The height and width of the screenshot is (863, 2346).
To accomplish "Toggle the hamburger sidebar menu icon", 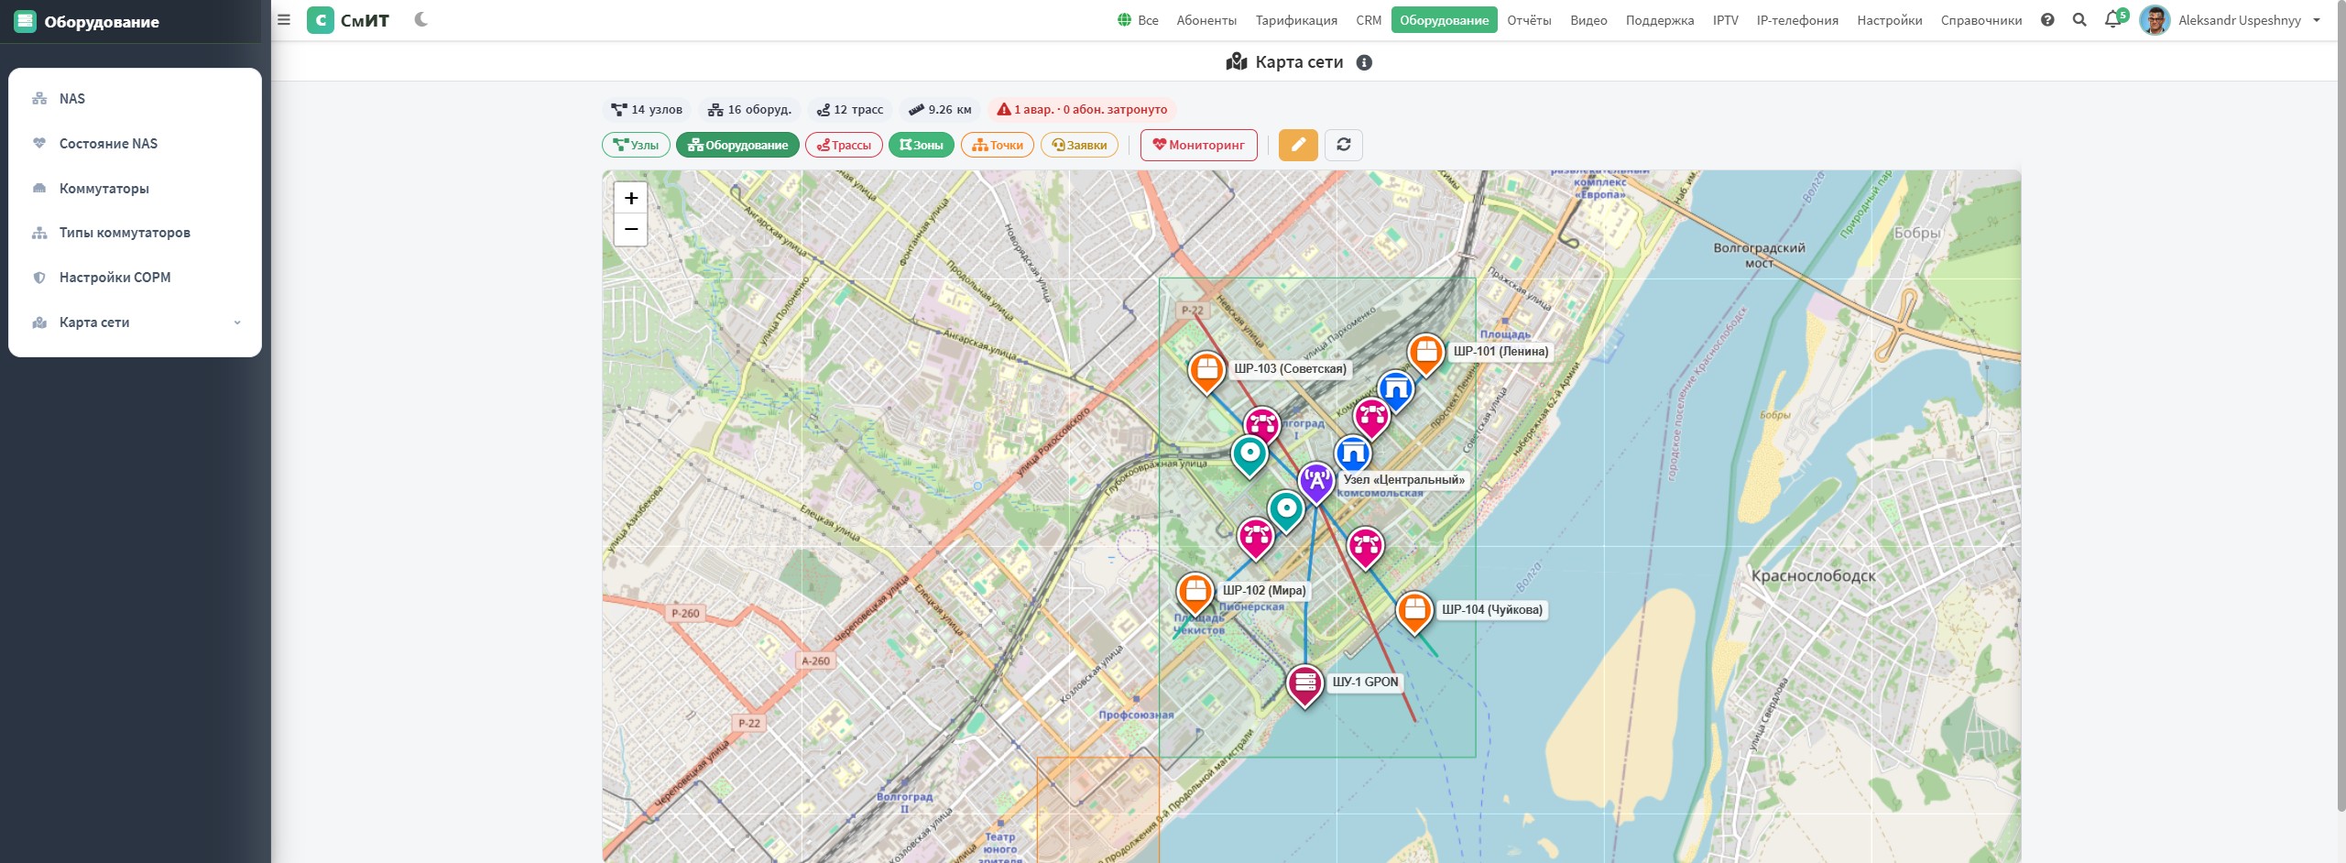I will (x=284, y=20).
